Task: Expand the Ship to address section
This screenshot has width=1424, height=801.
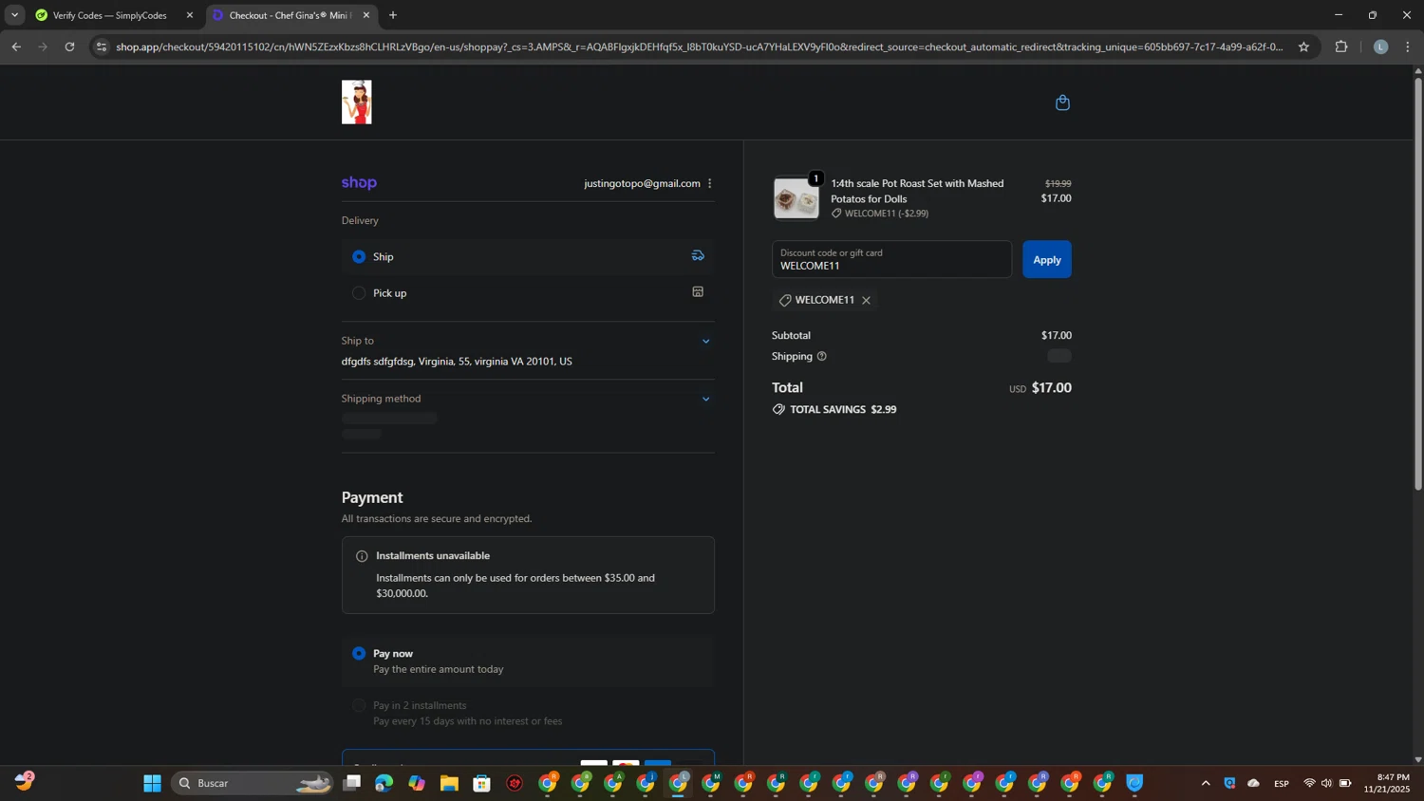Action: pos(705,342)
